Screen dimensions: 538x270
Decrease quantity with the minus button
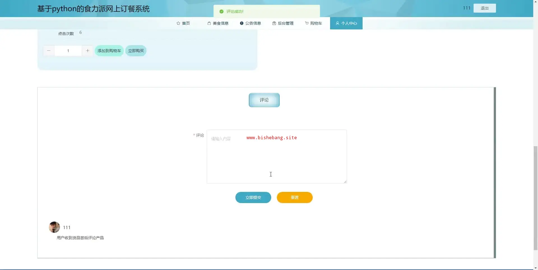(49, 51)
